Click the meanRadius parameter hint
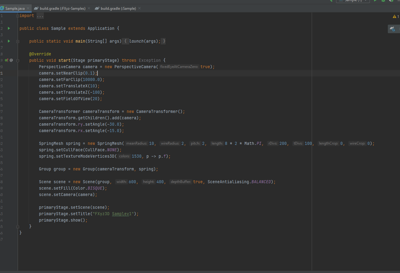 pyautogui.click(x=136, y=143)
